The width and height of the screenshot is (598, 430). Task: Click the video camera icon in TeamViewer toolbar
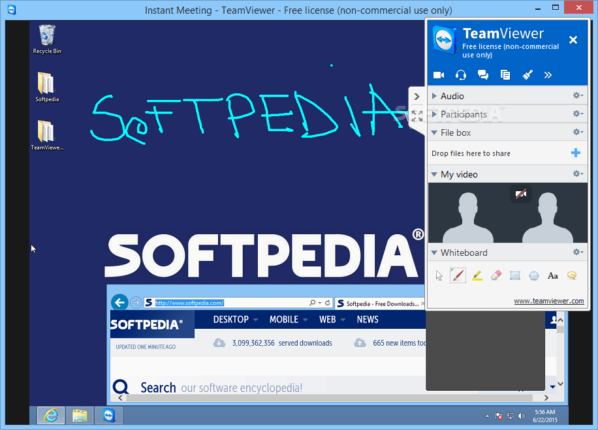click(439, 75)
